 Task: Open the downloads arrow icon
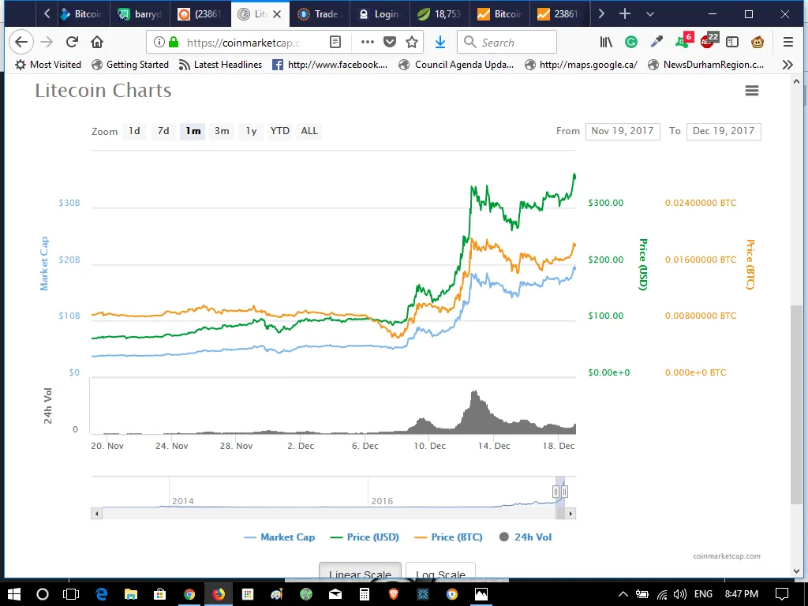[440, 43]
